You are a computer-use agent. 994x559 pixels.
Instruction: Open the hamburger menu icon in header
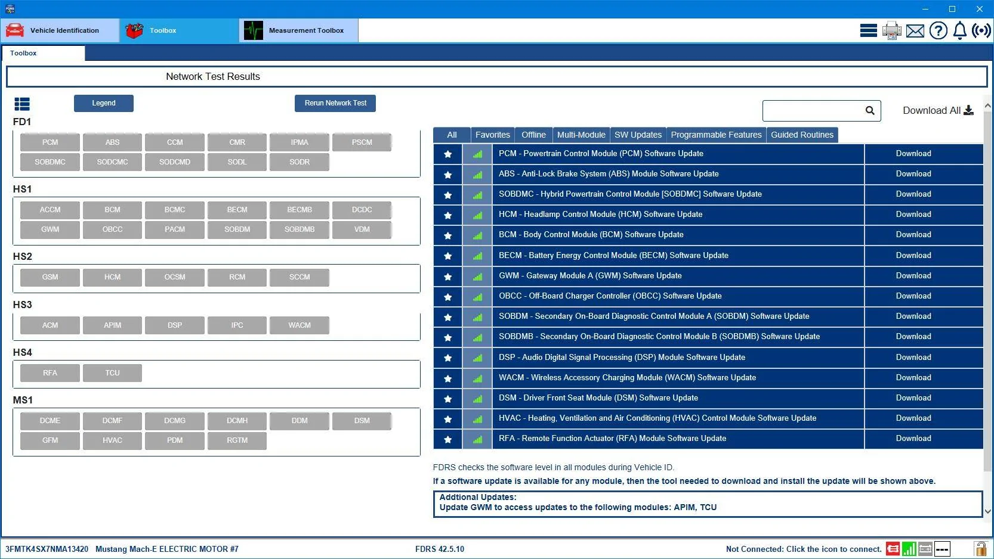[x=868, y=30]
